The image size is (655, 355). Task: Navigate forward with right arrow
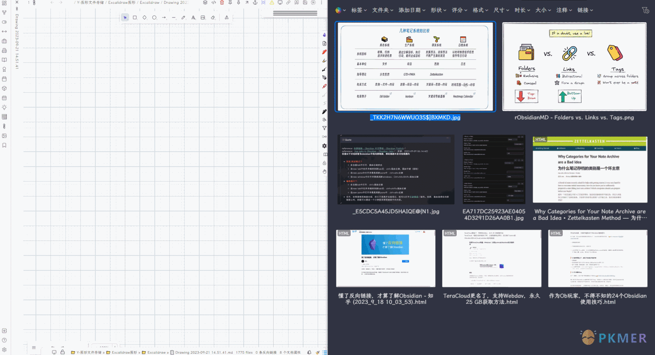[x=61, y=3]
